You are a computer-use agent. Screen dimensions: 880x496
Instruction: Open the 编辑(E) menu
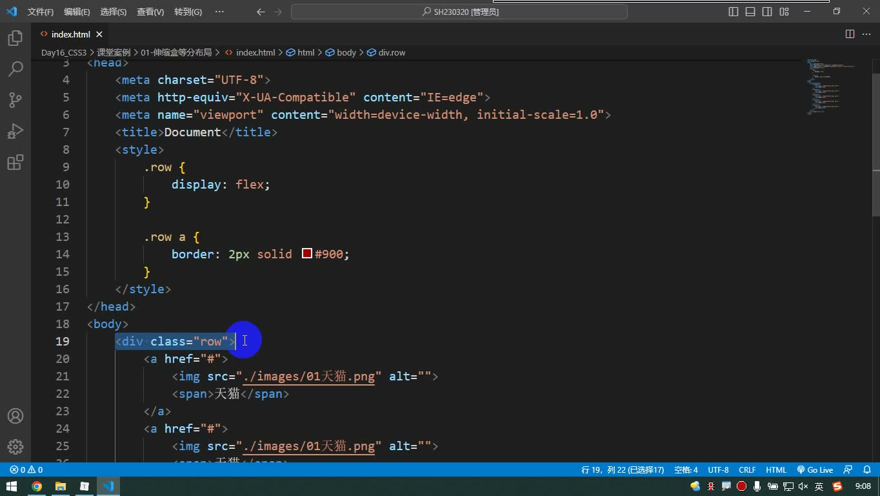coord(77,12)
